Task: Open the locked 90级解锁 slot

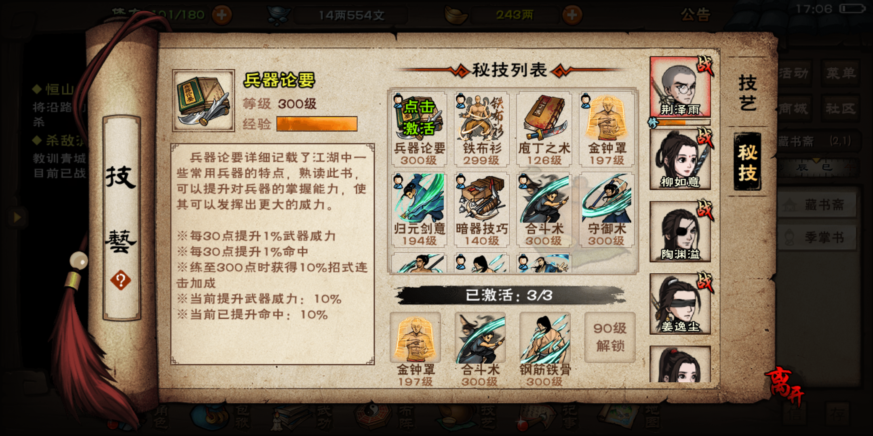Action: pos(610,337)
